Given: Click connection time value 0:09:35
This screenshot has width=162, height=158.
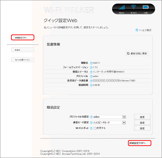Looking at the screenshot, I should (96, 85).
